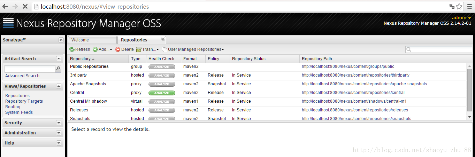
Task: Refresh the repository list
Action: click(x=80, y=49)
